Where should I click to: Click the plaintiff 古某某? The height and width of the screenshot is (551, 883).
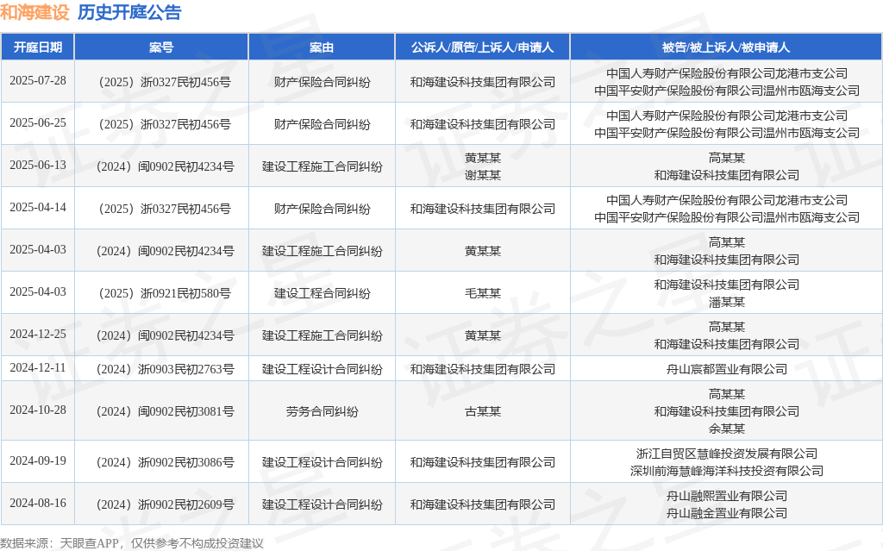point(483,412)
